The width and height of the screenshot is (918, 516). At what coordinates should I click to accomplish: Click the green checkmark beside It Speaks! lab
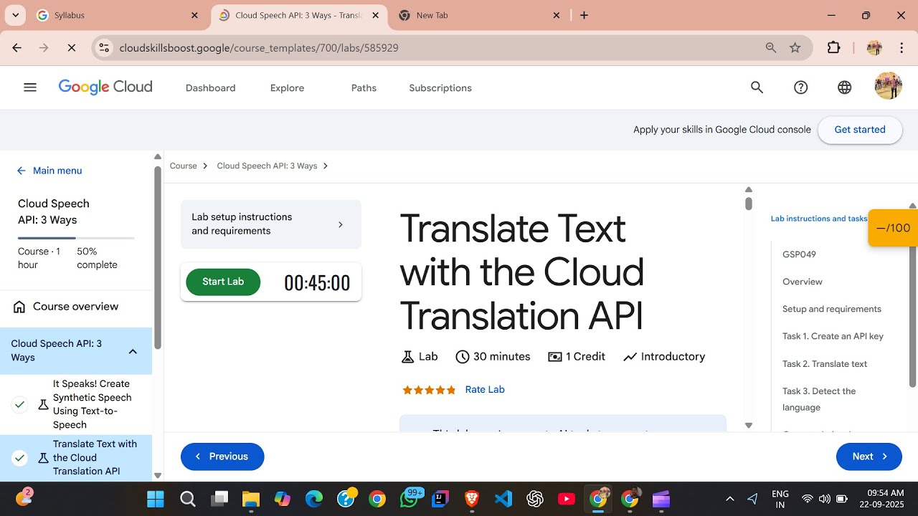[x=20, y=404]
